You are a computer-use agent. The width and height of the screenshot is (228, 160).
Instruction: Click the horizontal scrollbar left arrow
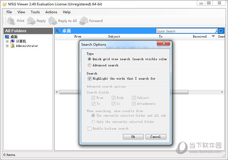(57, 92)
